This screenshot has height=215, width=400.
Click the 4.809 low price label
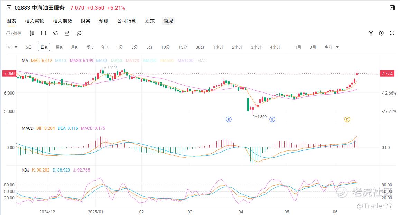click(262, 117)
